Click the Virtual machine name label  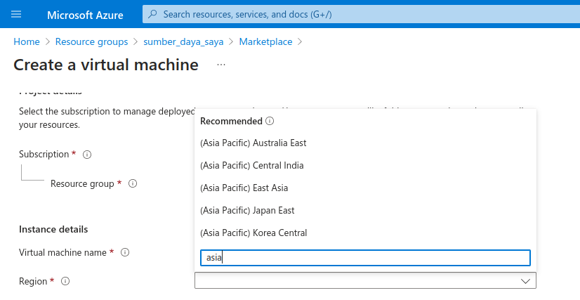point(62,253)
